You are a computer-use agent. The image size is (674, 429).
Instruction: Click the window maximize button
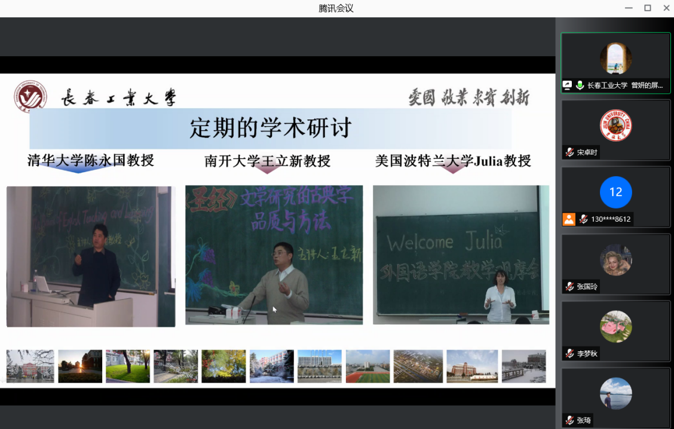tap(648, 8)
